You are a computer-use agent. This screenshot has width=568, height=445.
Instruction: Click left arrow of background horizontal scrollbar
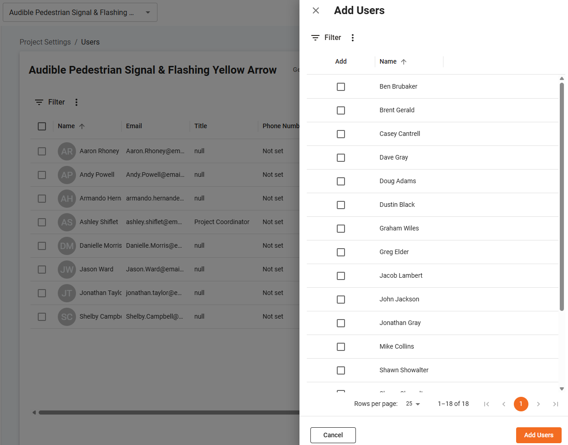click(x=34, y=413)
